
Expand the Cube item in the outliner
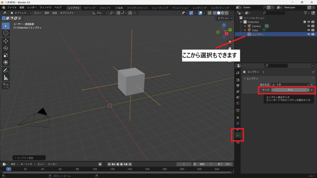click(245, 30)
